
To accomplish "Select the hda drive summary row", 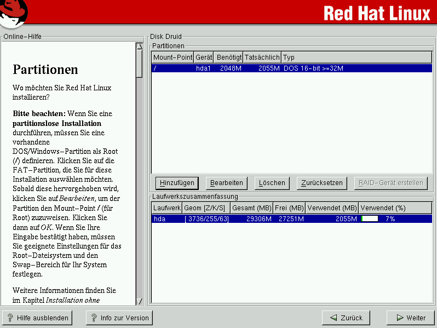I will click(x=291, y=218).
